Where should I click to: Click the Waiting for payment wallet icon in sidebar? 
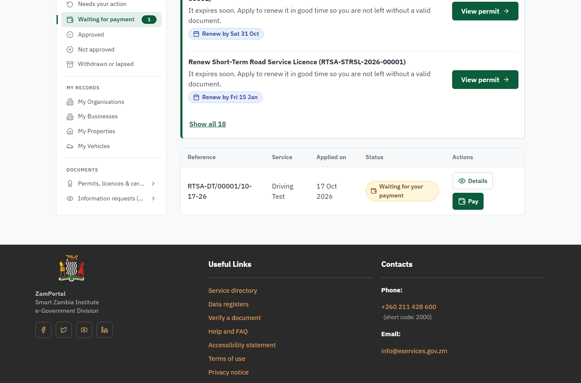(70, 20)
